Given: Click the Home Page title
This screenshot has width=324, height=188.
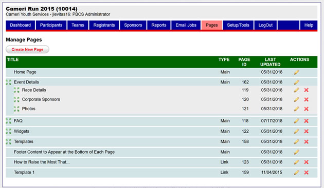Looking at the screenshot, I should click(25, 72).
